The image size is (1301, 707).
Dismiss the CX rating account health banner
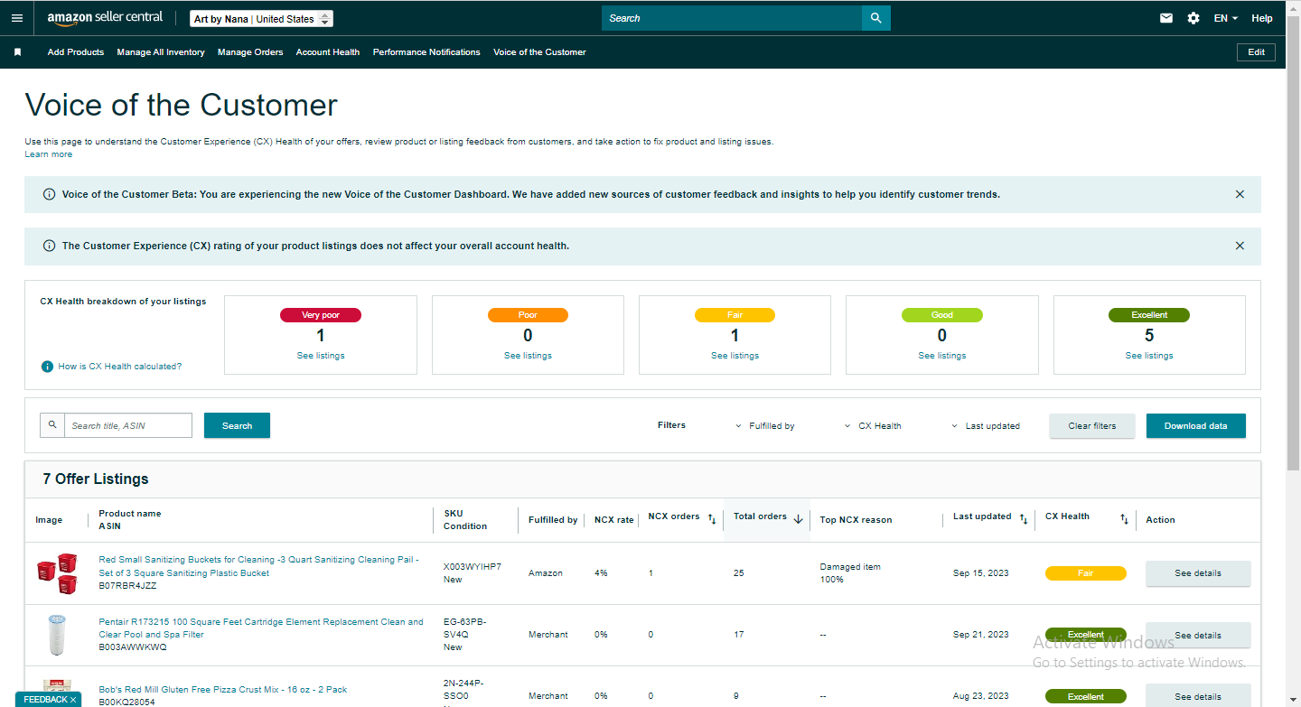[x=1240, y=246]
